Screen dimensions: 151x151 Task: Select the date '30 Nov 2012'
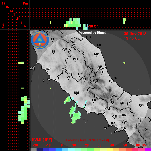135,34
